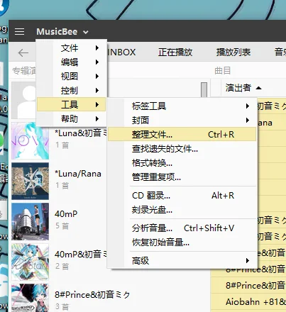286x312 pixels.
Task: Select the 40mP artist name
Action: click(x=66, y=214)
